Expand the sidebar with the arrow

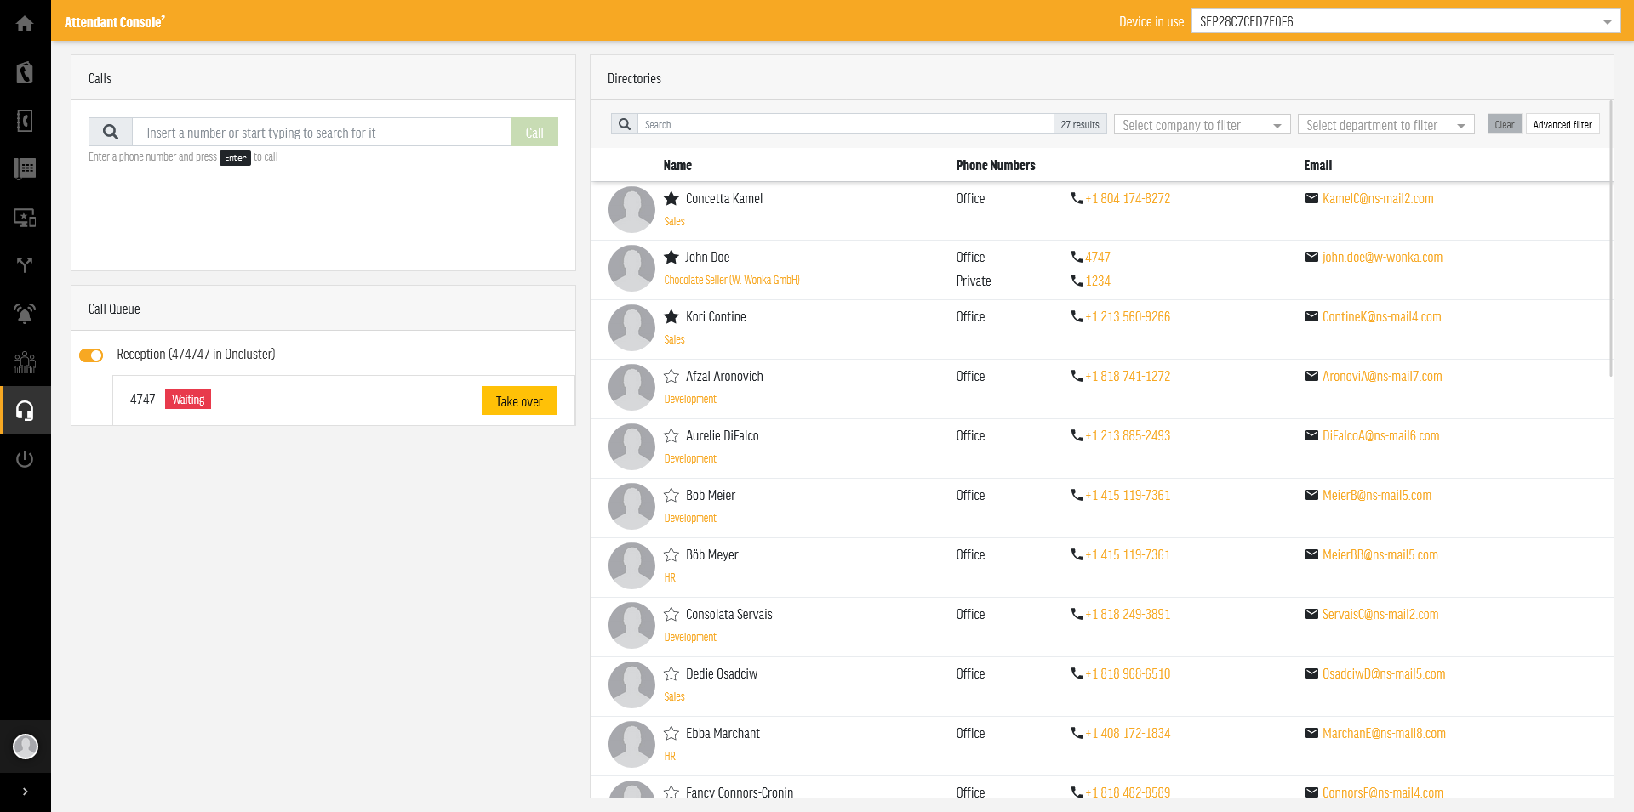click(26, 792)
